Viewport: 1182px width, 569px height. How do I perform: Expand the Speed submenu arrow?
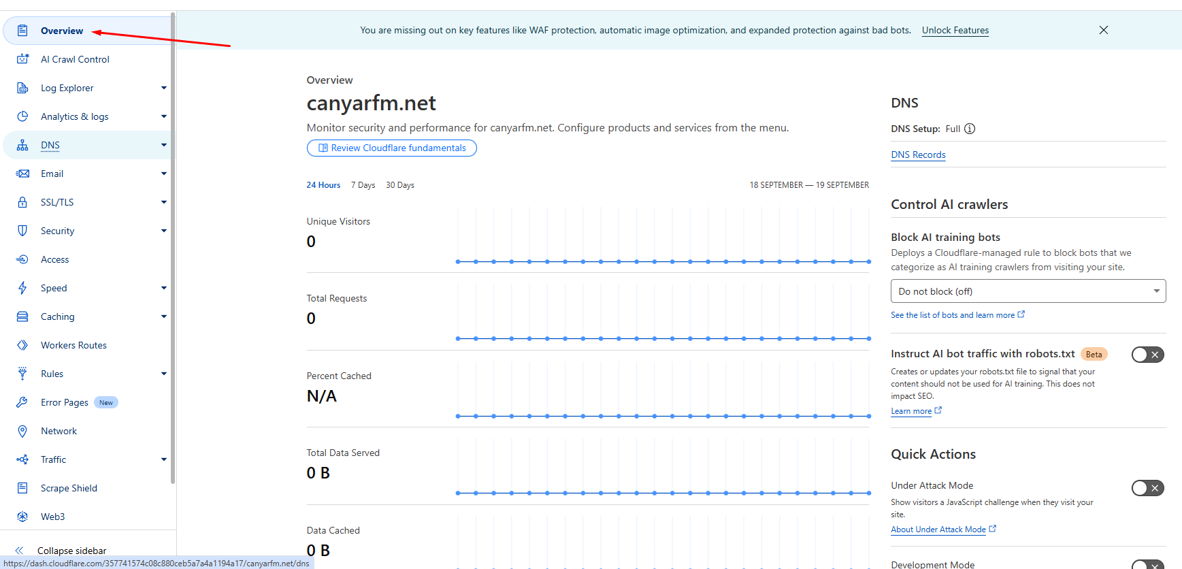click(164, 288)
